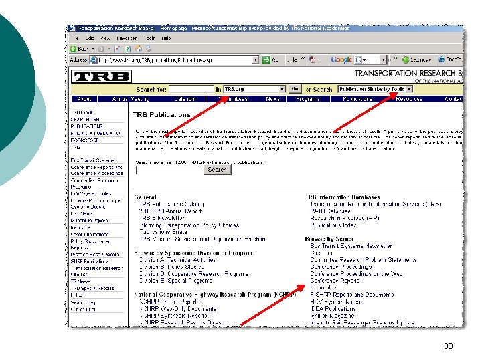Expand the Links toolbar chevron
This screenshot has height=361, width=482.
coord(303,58)
